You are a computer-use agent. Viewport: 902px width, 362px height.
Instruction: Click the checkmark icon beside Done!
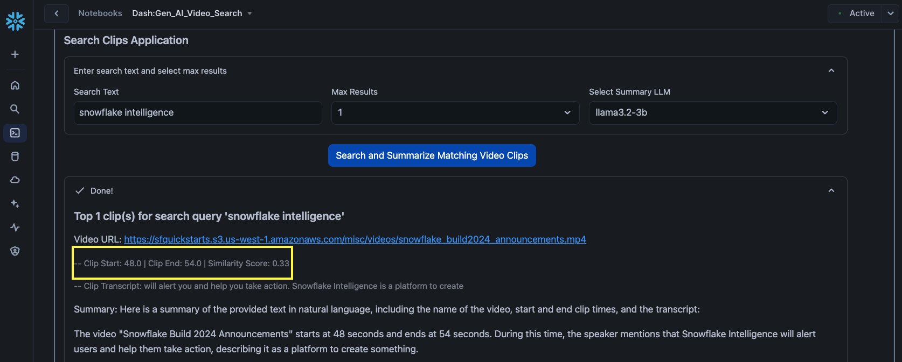pos(80,190)
